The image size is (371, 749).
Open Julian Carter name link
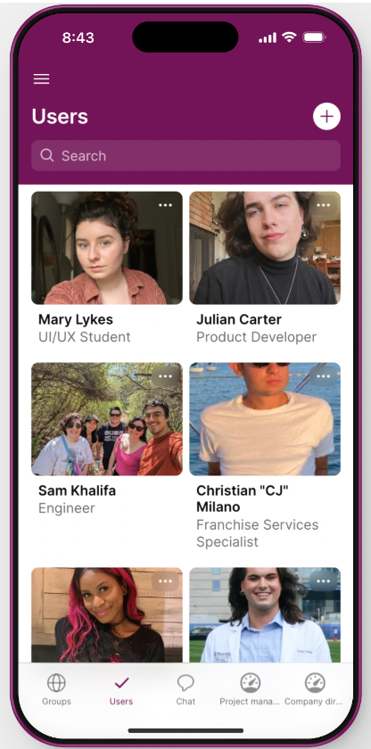tap(239, 319)
